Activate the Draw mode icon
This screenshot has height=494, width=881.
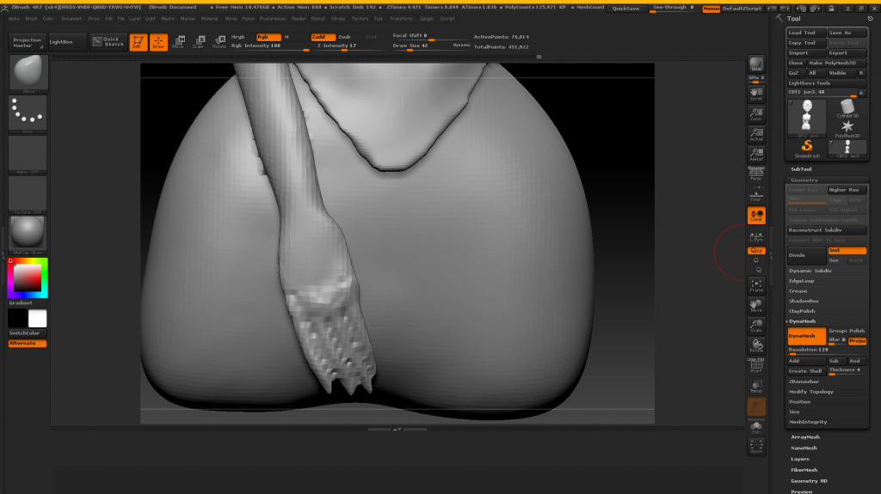click(158, 42)
